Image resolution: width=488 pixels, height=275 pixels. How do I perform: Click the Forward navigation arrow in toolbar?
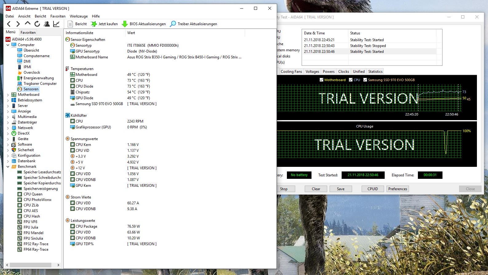[x=18, y=24]
